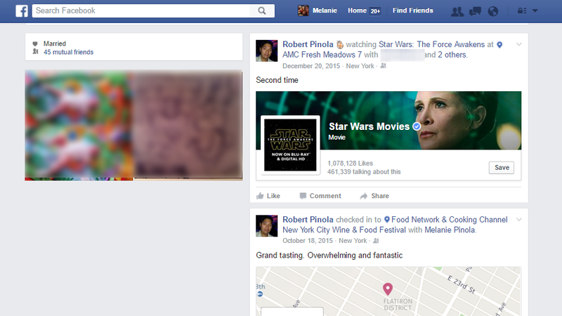This screenshot has height=316, width=562.
Task: Expand options chevron on check-in post
Action: coord(519,220)
